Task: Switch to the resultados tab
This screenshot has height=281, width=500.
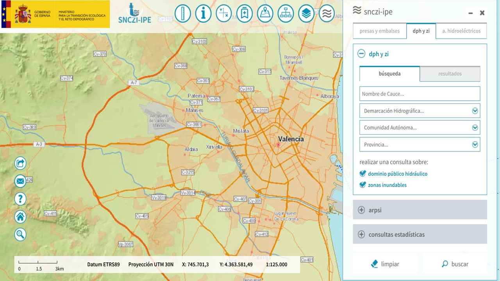Action: coord(450,74)
